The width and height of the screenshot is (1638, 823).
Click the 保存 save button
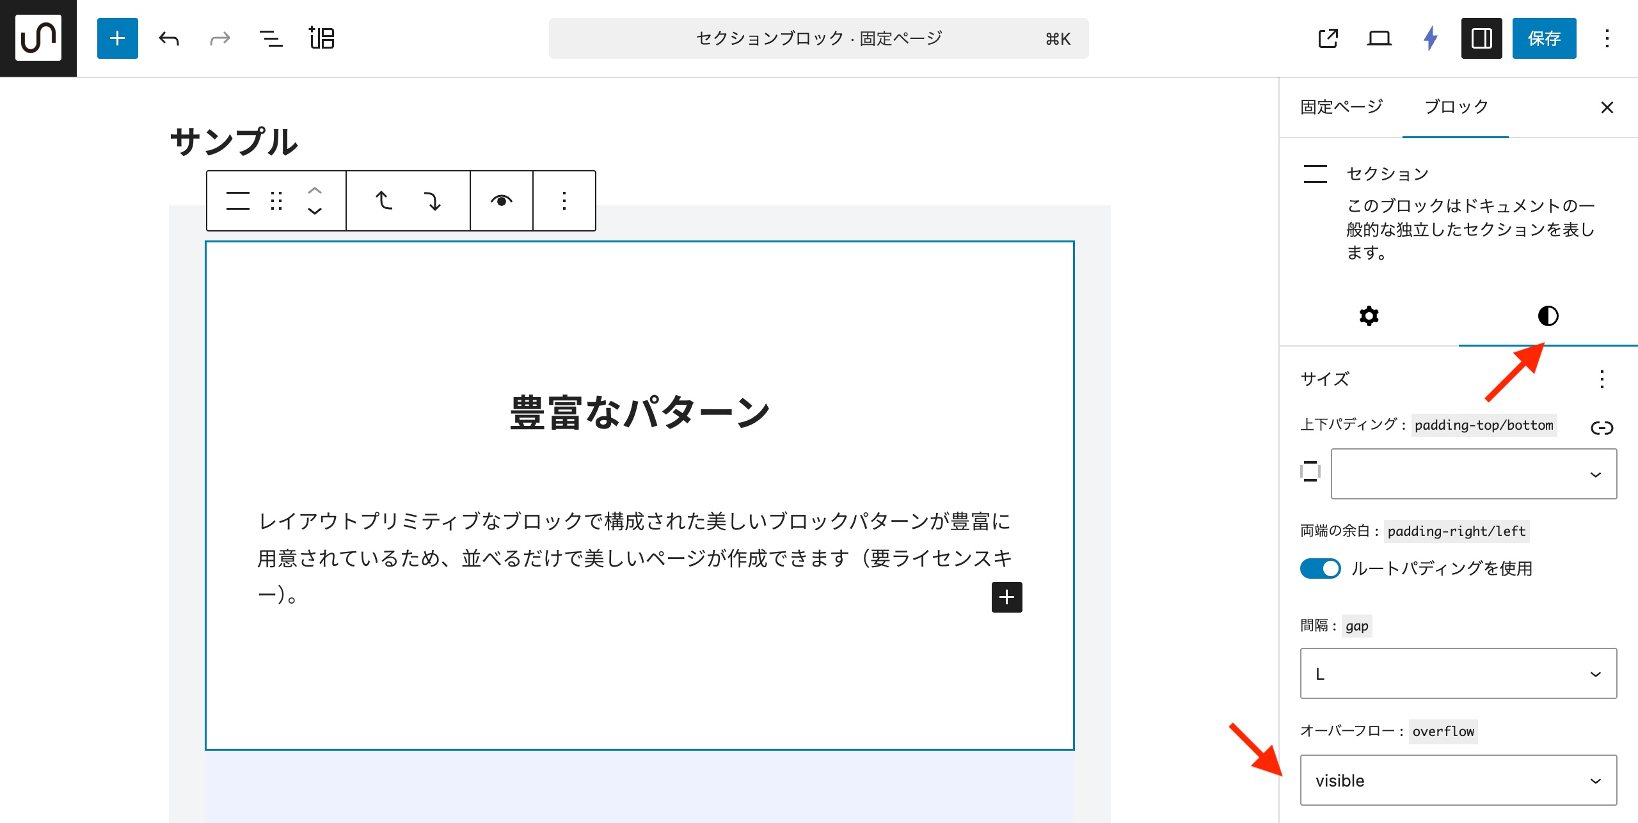click(x=1544, y=38)
